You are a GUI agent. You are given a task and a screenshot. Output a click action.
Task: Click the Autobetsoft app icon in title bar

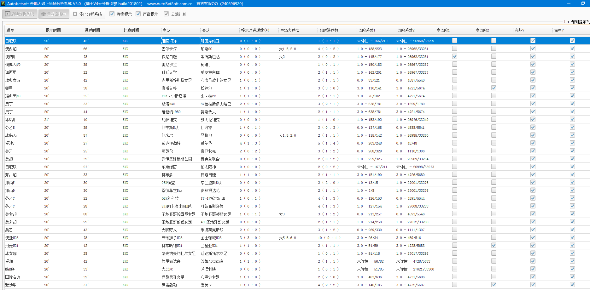(3, 3)
